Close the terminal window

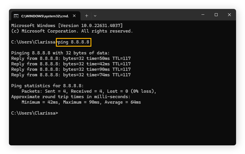point(229,15)
